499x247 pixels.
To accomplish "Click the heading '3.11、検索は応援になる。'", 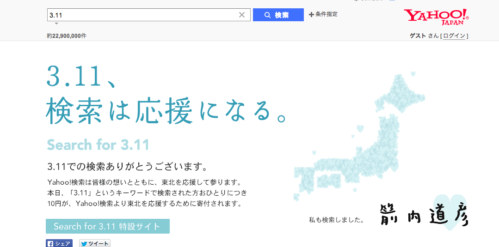I will click(167, 94).
